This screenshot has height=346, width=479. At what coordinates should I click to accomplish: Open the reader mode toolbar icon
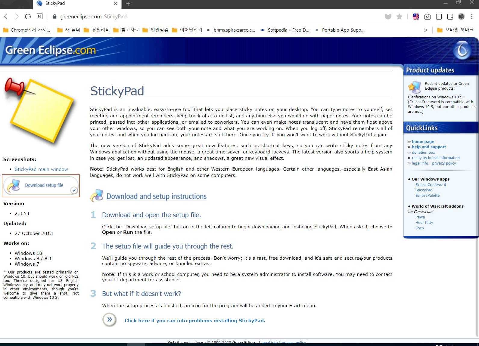pos(439,17)
